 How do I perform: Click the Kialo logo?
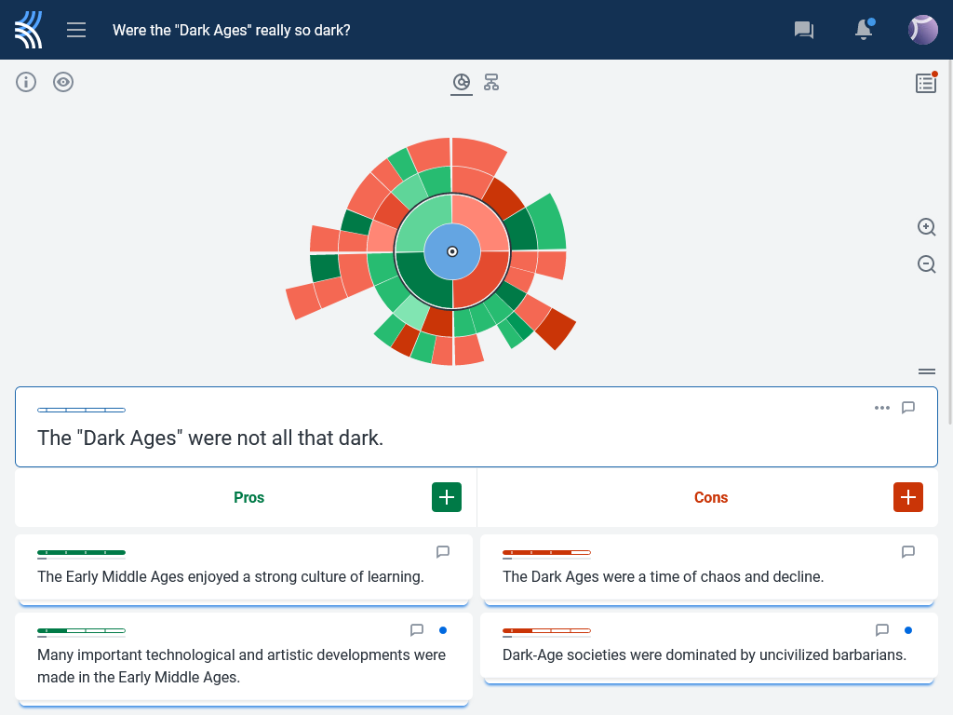click(x=29, y=30)
